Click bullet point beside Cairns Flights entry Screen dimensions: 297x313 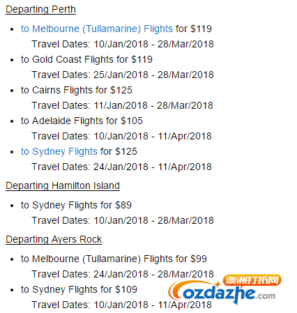(12, 91)
